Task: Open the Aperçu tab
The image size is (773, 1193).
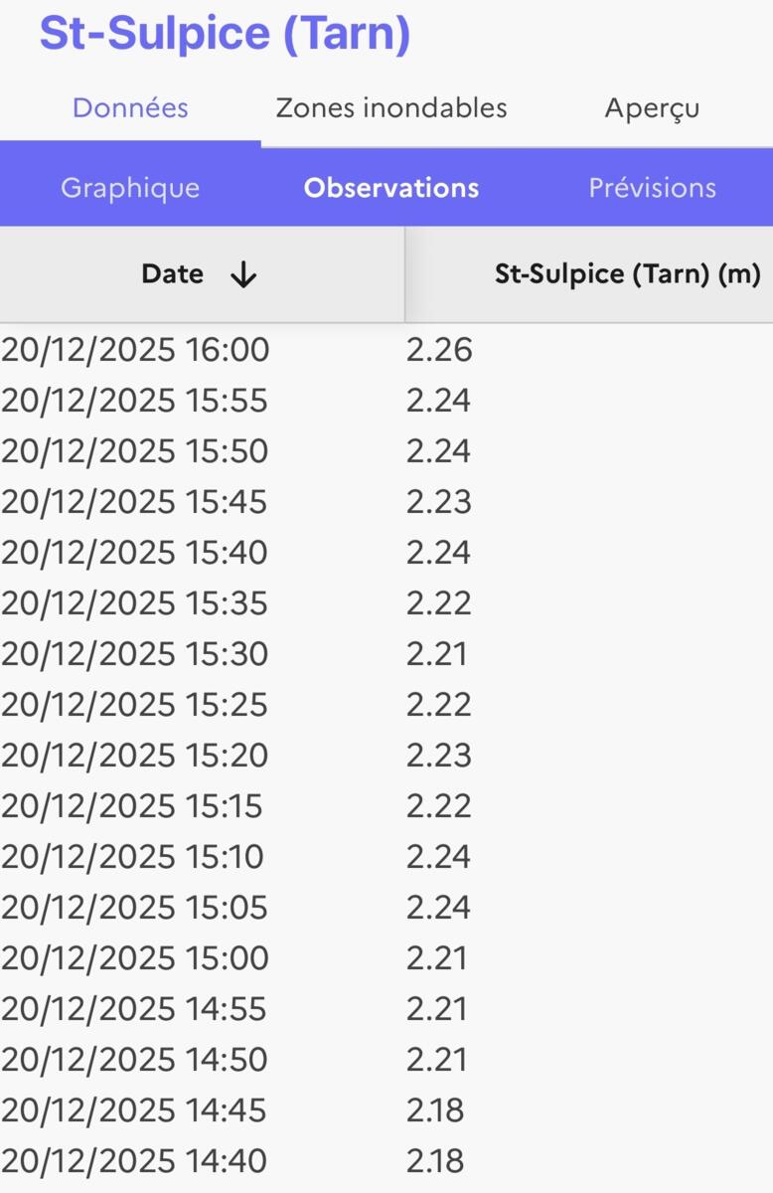Action: click(x=652, y=108)
